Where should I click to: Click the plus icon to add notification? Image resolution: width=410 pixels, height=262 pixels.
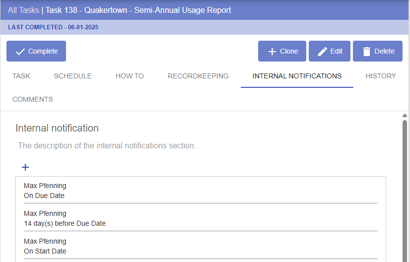(x=25, y=167)
